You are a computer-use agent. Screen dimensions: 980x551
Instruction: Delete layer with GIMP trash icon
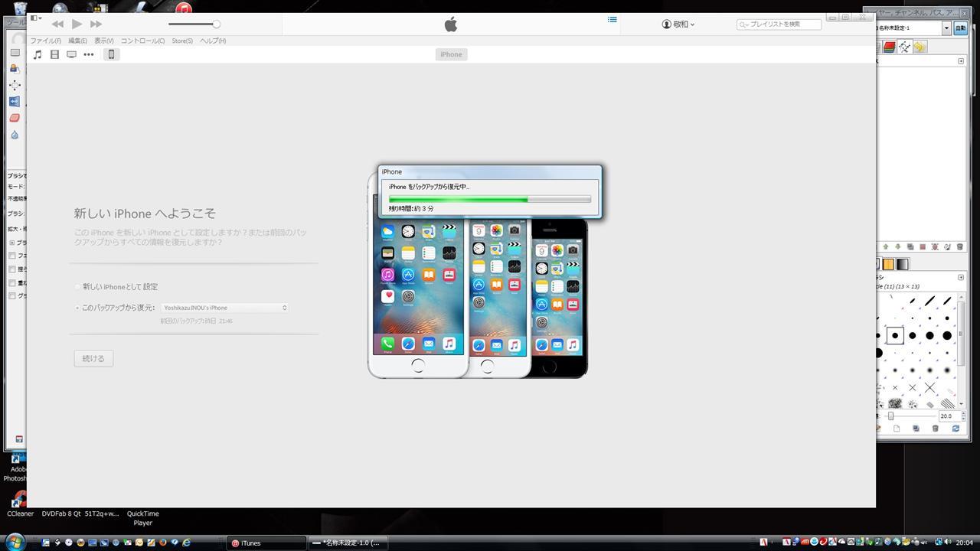(x=960, y=247)
